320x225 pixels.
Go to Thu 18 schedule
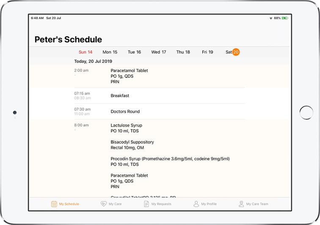(183, 52)
